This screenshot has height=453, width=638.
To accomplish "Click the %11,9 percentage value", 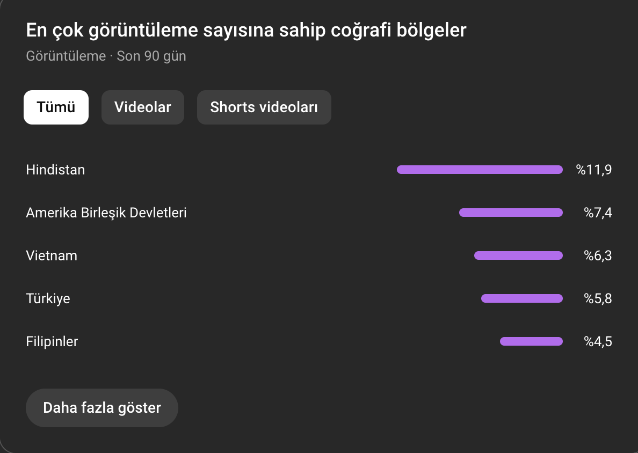I will (593, 170).
